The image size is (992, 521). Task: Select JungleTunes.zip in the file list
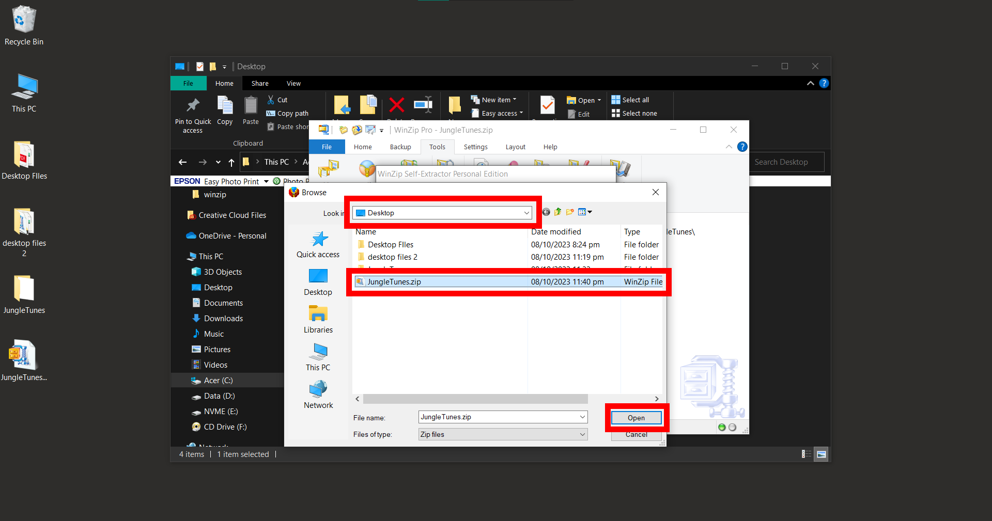tap(394, 281)
